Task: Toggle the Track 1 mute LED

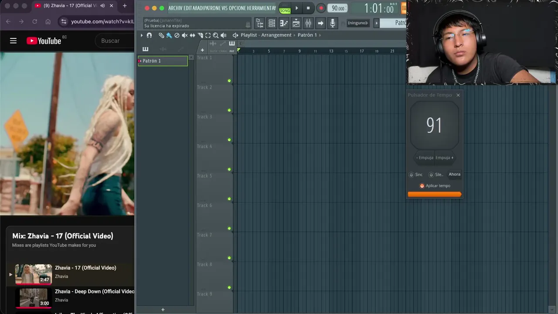Action: click(x=229, y=81)
